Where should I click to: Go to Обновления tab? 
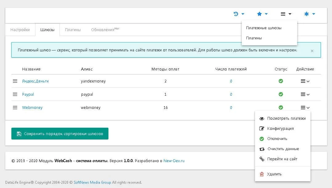[105, 30]
